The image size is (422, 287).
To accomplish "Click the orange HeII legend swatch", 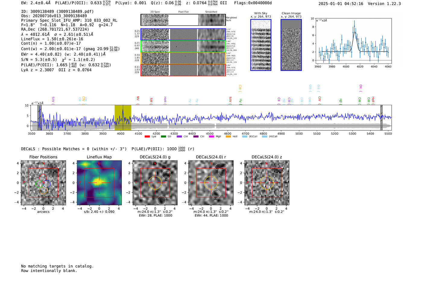I will 228,137.
